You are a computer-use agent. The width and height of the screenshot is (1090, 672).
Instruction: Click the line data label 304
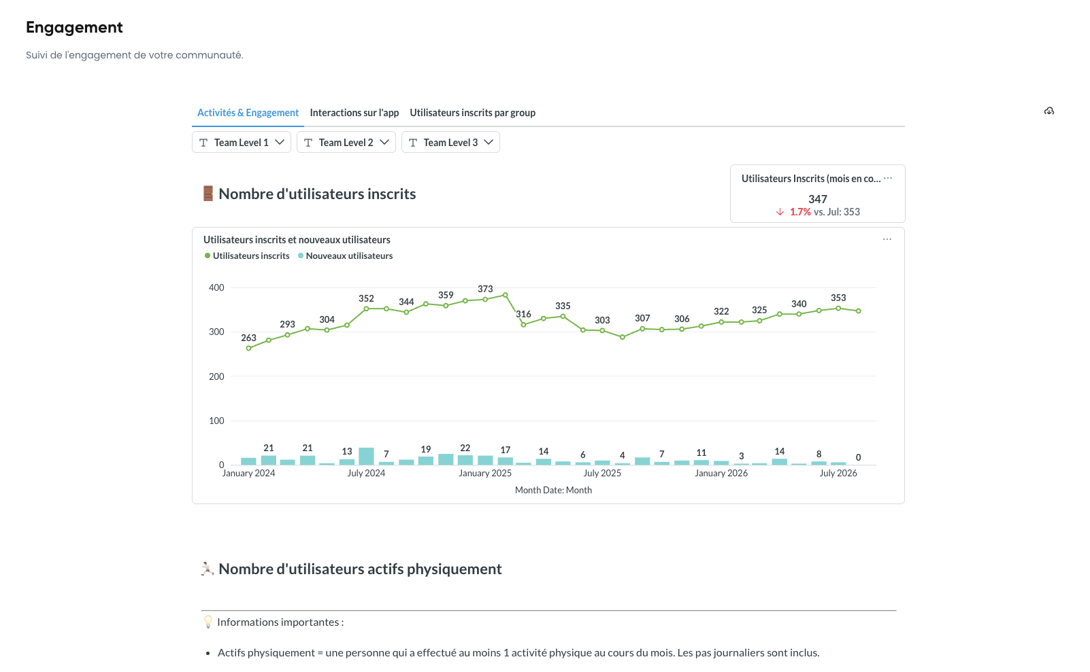(327, 319)
